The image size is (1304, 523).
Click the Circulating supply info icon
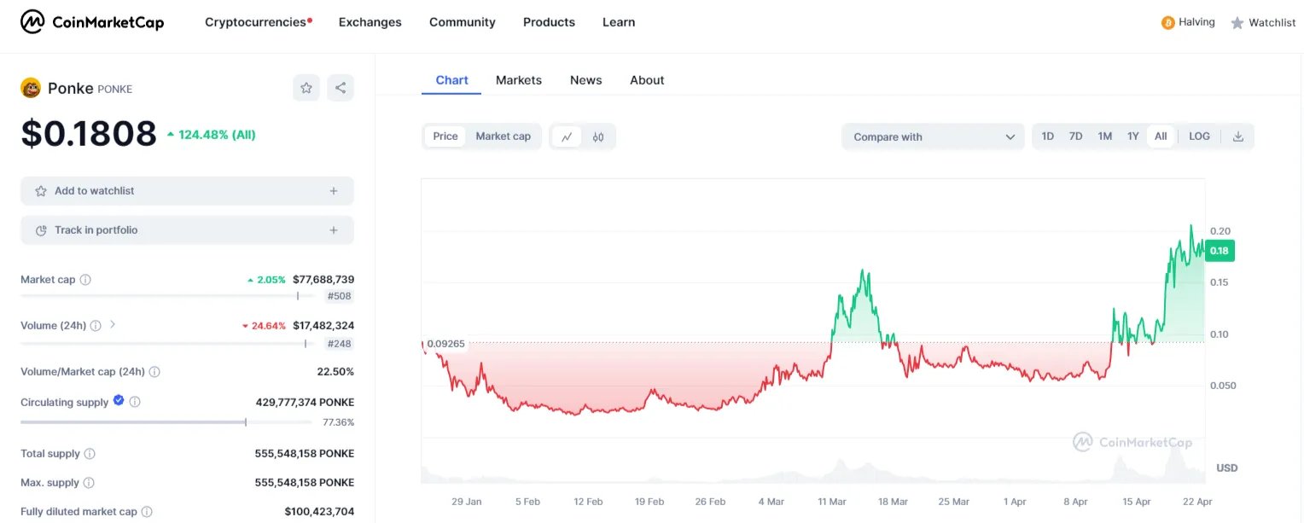click(135, 402)
